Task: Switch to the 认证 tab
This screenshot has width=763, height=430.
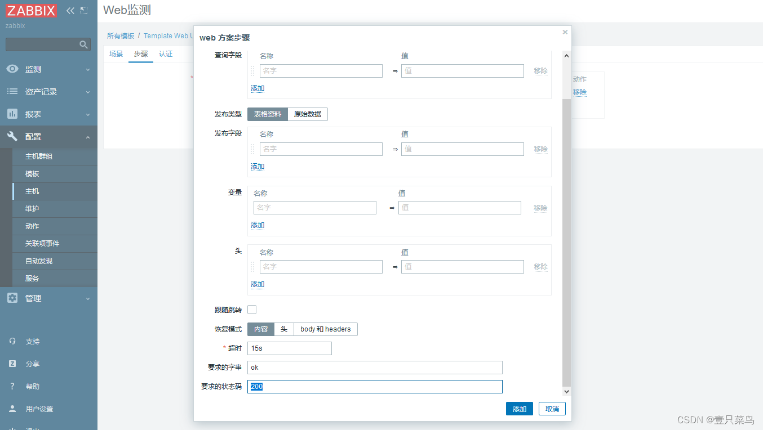Action: [x=166, y=54]
